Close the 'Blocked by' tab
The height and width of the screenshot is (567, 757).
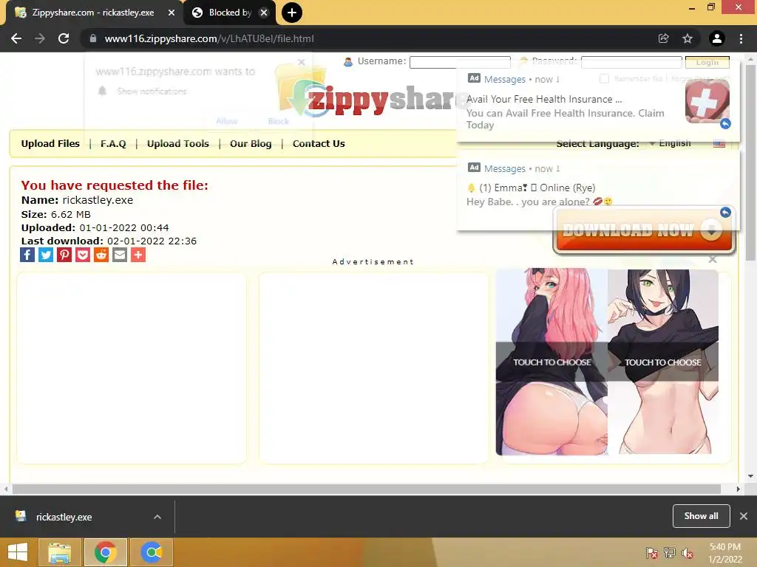(x=264, y=13)
